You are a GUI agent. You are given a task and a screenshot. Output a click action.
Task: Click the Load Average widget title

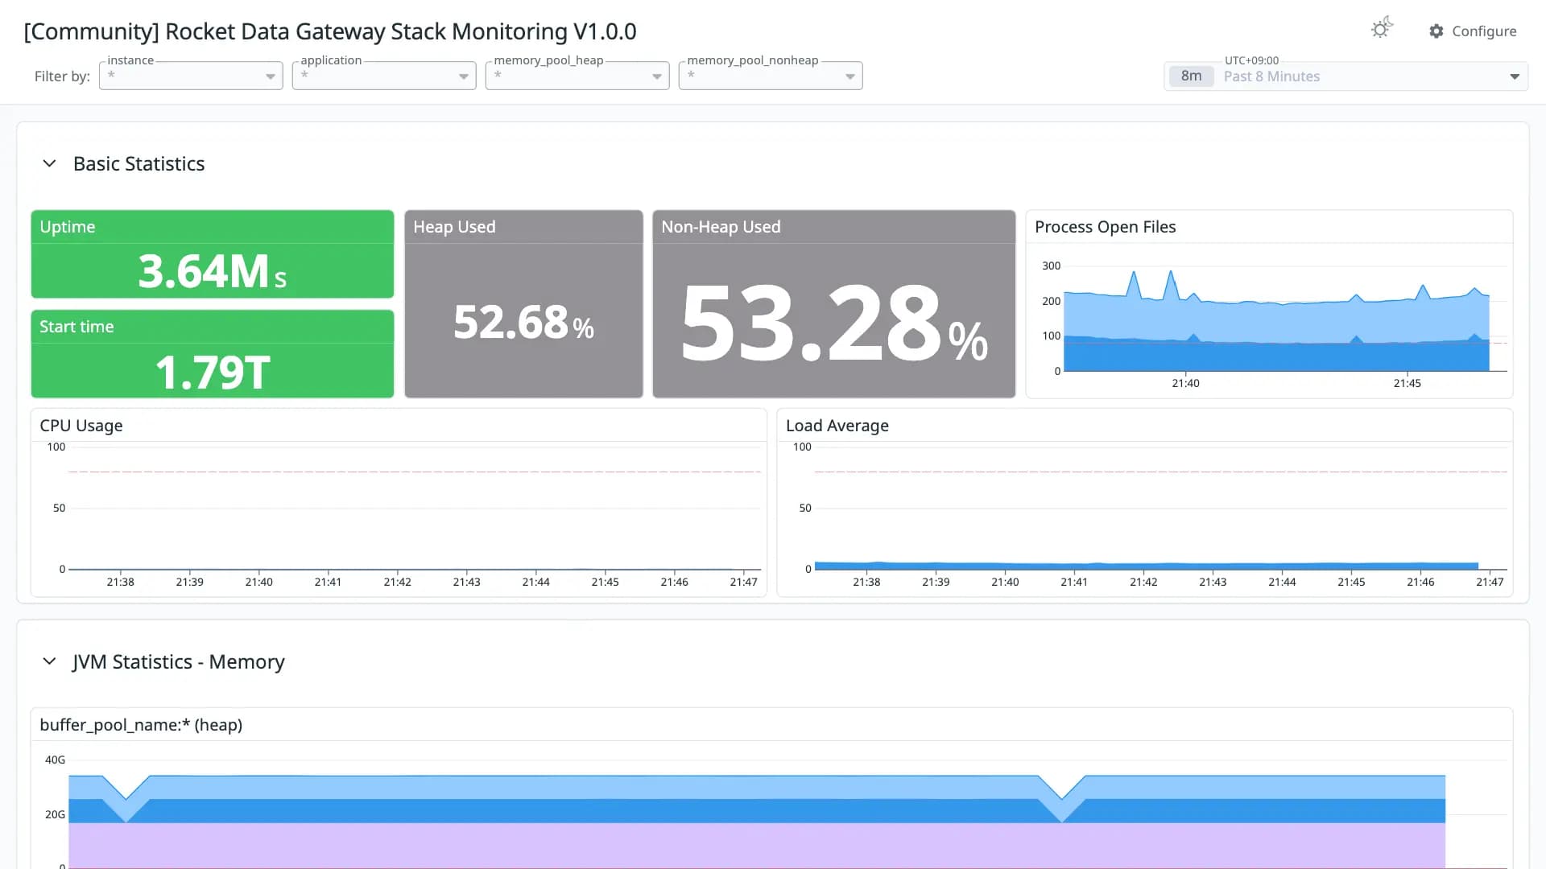coord(837,426)
